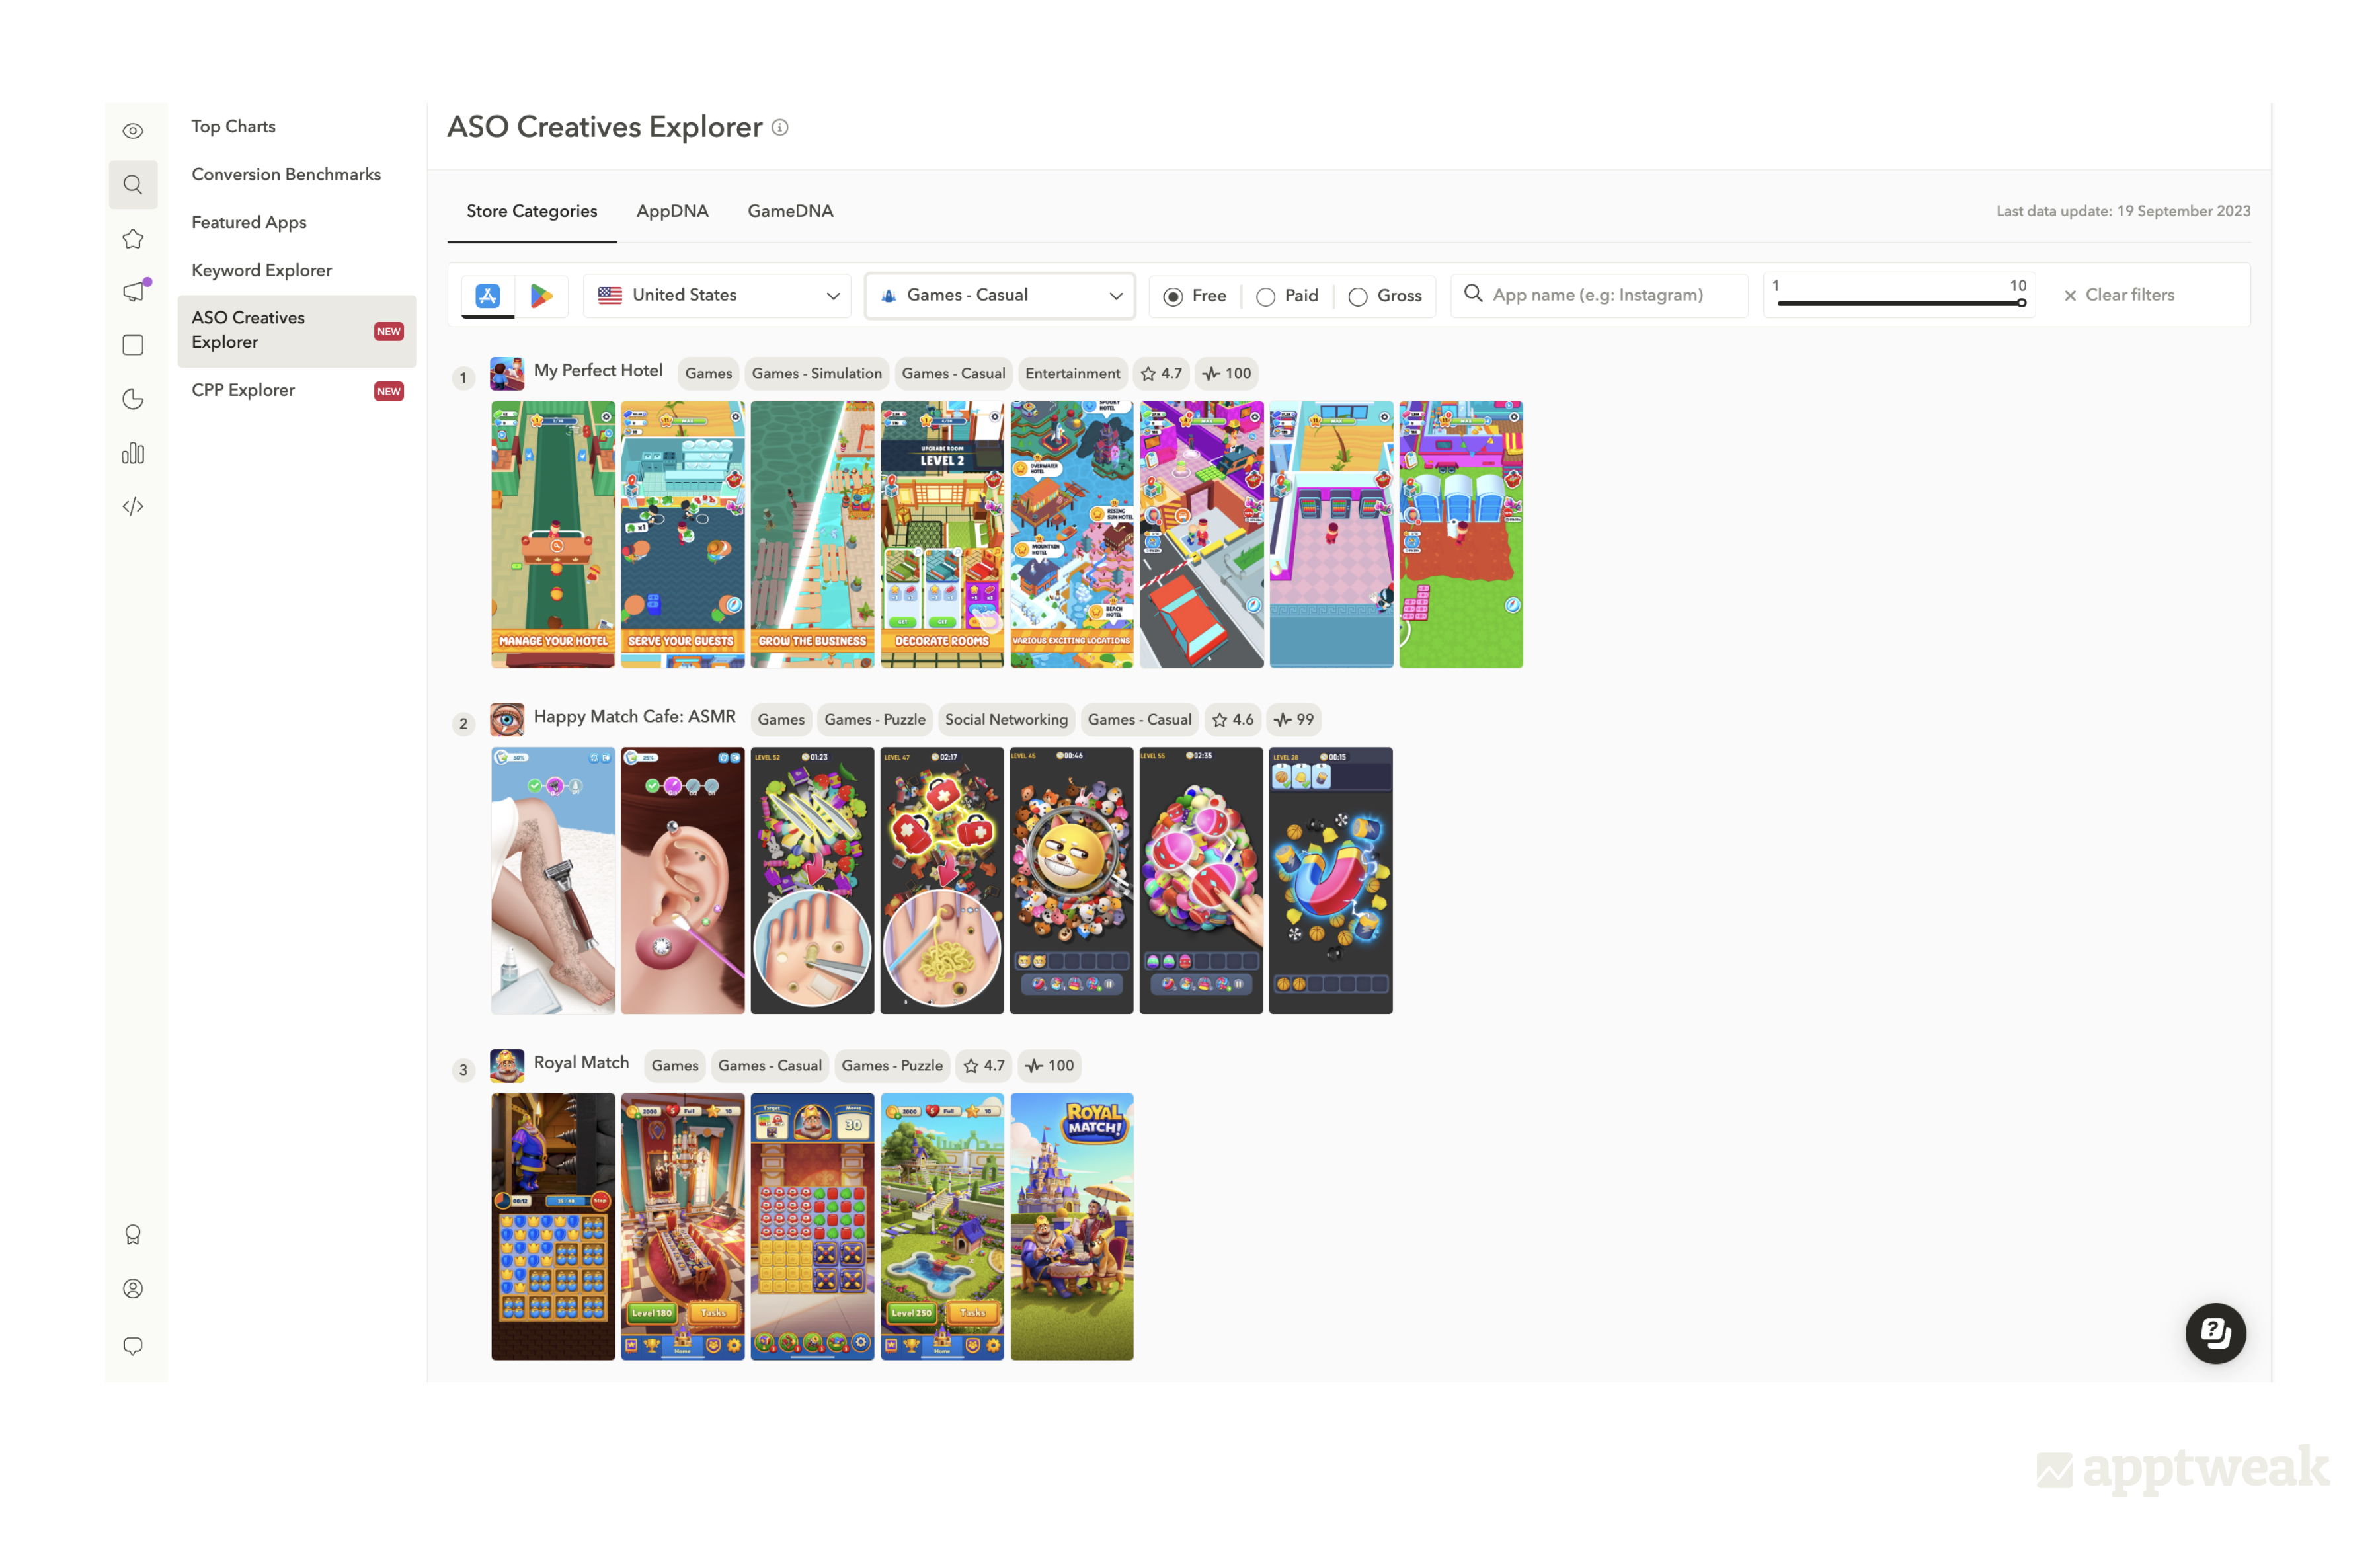2380x1545 pixels.
Task: Open the help chat widget button
Action: tap(2215, 1333)
